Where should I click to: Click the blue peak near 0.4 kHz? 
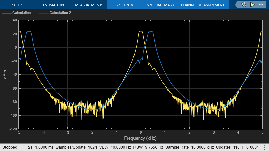151,31
